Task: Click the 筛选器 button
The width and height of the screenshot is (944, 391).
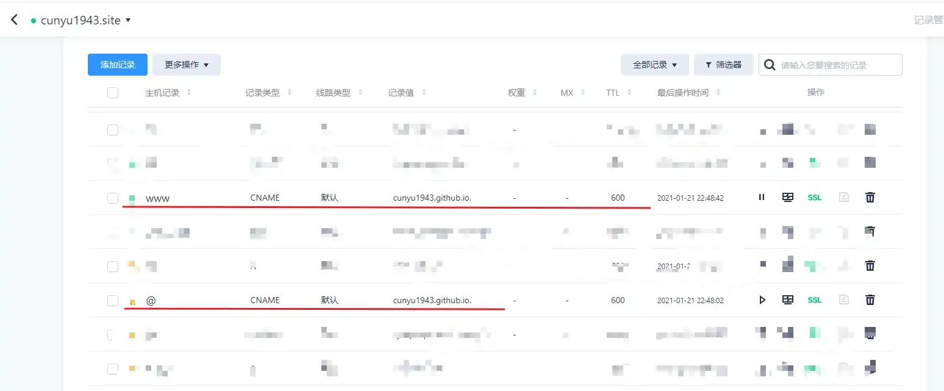Action: [x=723, y=65]
